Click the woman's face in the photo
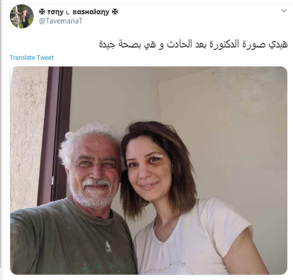This screenshot has width=293, height=280. [148, 168]
